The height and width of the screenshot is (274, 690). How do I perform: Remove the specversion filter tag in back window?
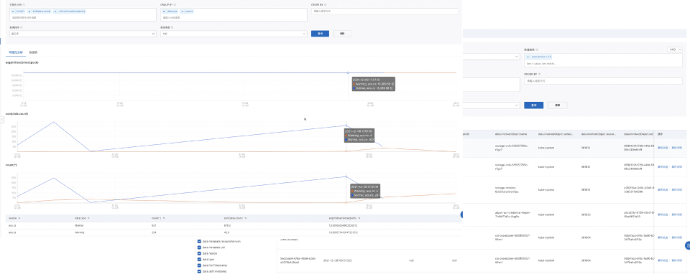[528, 57]
